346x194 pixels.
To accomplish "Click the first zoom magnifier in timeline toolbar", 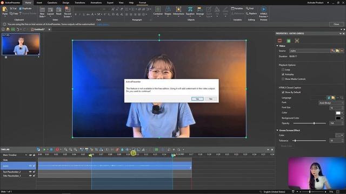I will [x=65, y=150].
